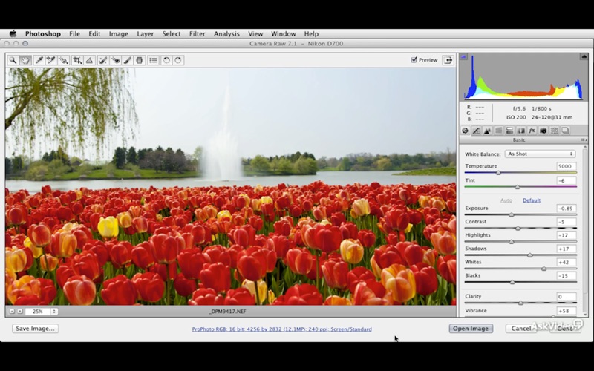Adjust the Shadows slider handle
Viewport: 594px width, 371px height.
[x=530, y=255]
